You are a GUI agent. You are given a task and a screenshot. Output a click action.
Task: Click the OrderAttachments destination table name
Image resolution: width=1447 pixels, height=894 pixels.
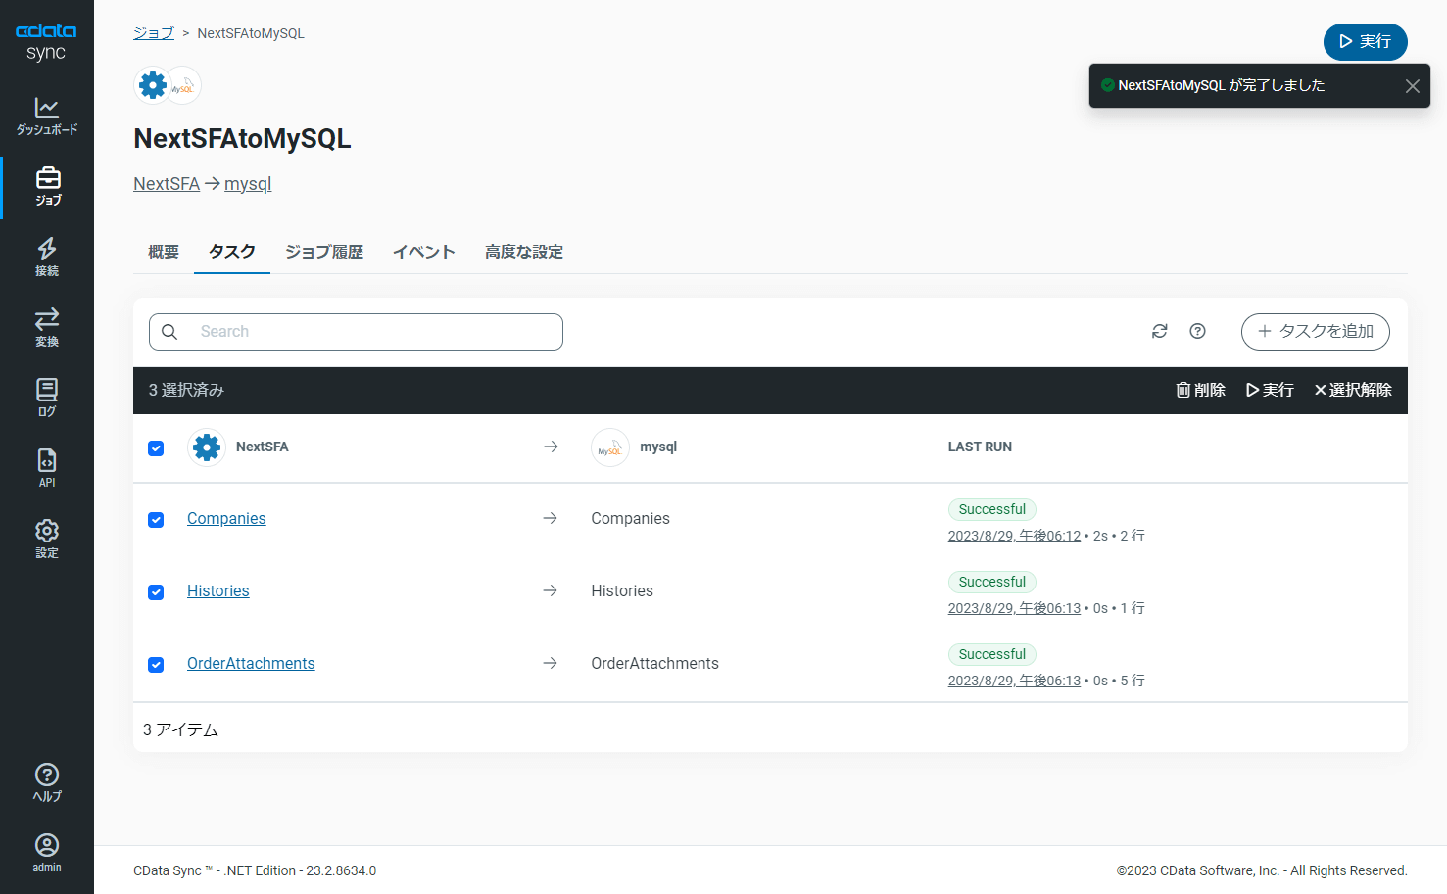[x=655, y=664]
